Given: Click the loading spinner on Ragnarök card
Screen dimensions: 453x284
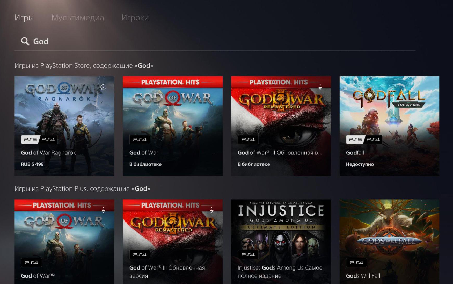Looking at the screenshot, I should [x=104, y=87].
